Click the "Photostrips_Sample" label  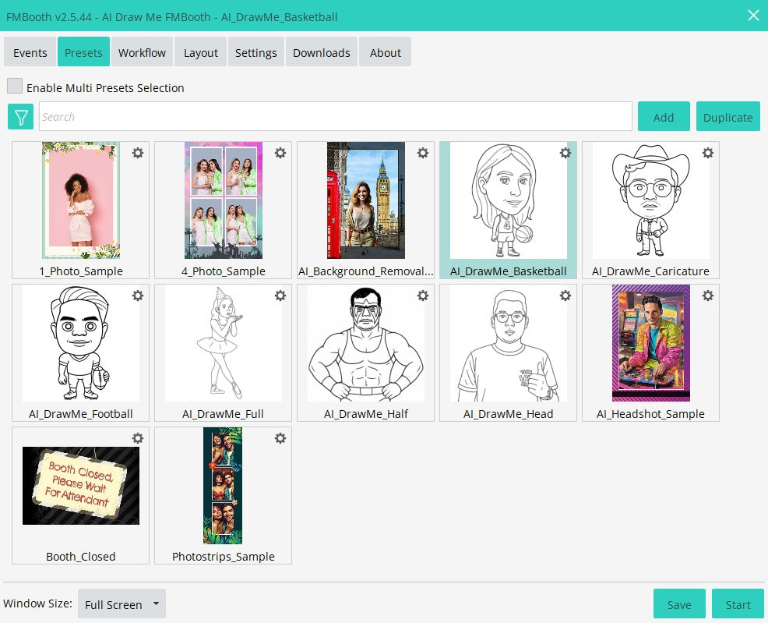coord(224,557)
